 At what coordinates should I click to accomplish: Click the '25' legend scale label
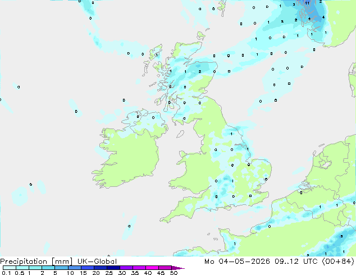pyautogui.click(x=109, y=273)
